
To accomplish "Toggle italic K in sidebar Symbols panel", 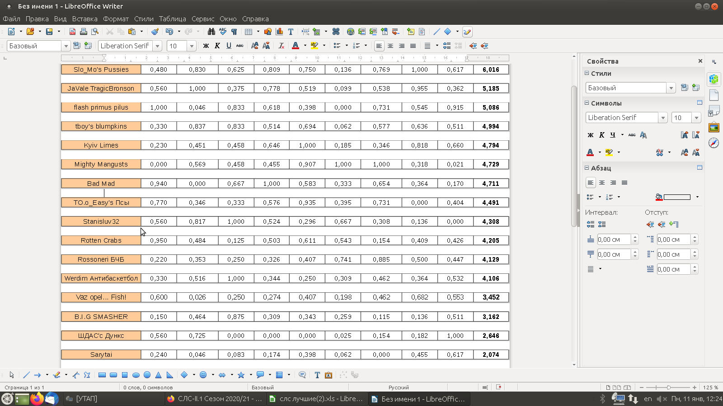I will click(602, 135).
